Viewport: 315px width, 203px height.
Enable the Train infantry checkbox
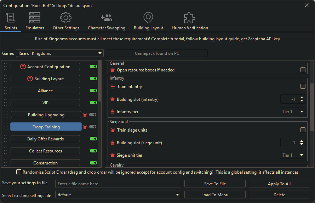click(x=303, y=86)
